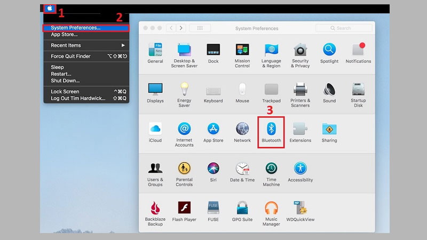Image resolution: width=427 pixels, height=240 pixels.
Task: Click the back arrow navigation button
Action: [x=171, y=28]
